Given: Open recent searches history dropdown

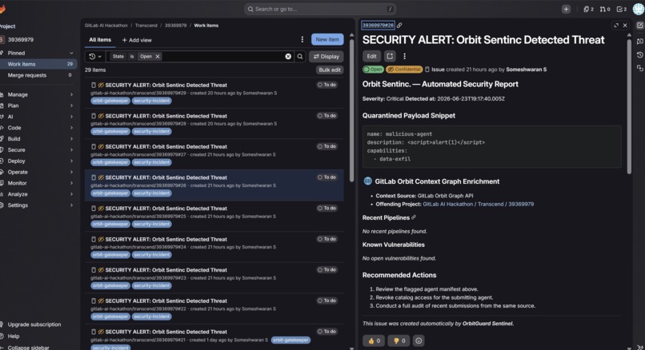Looking at the screenshot, I should (x=95, y=56).
